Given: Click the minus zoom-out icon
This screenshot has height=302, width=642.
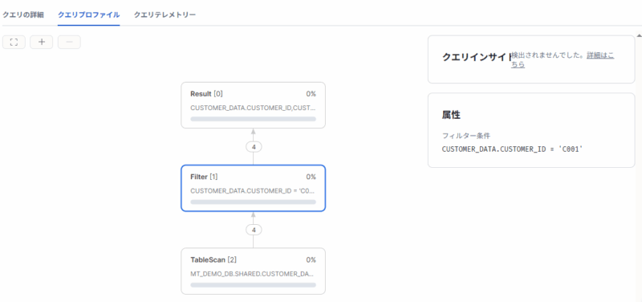Looking at the screenshot, I should (69, 43).
